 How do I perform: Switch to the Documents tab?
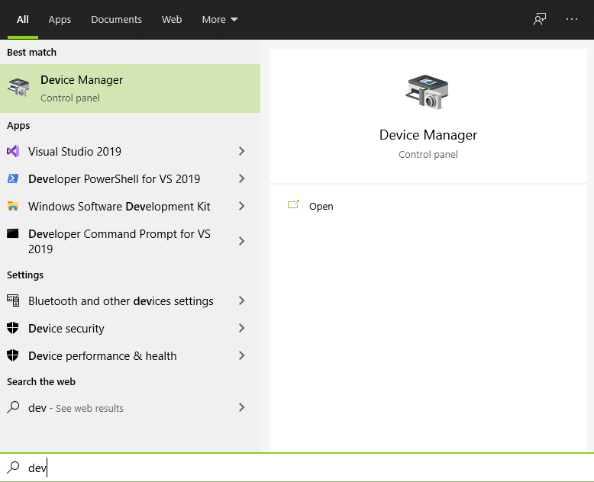[x=116, y=19]
